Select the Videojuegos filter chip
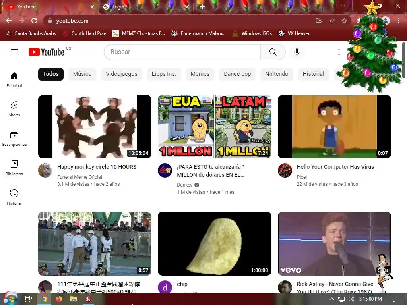Viewport: 407px width, 305px height. pos(122,74)
